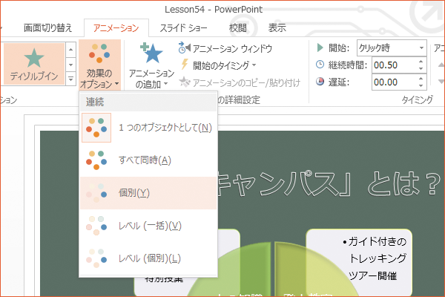Image resolution: width=445 pixels, height=297 pixels.
Task: Click アニメーションのコピー/貼り付け
Action: [x=240, y=82]
